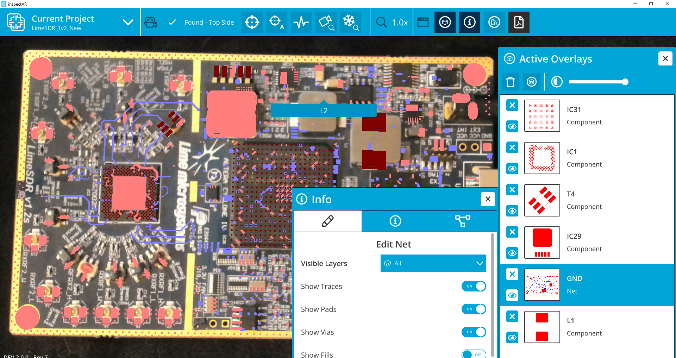Screen dimensions: 676x358
Task: Close the Info panel
Action: [488, 199]
